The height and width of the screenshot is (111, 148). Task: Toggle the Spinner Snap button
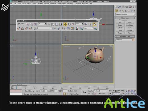31,28
